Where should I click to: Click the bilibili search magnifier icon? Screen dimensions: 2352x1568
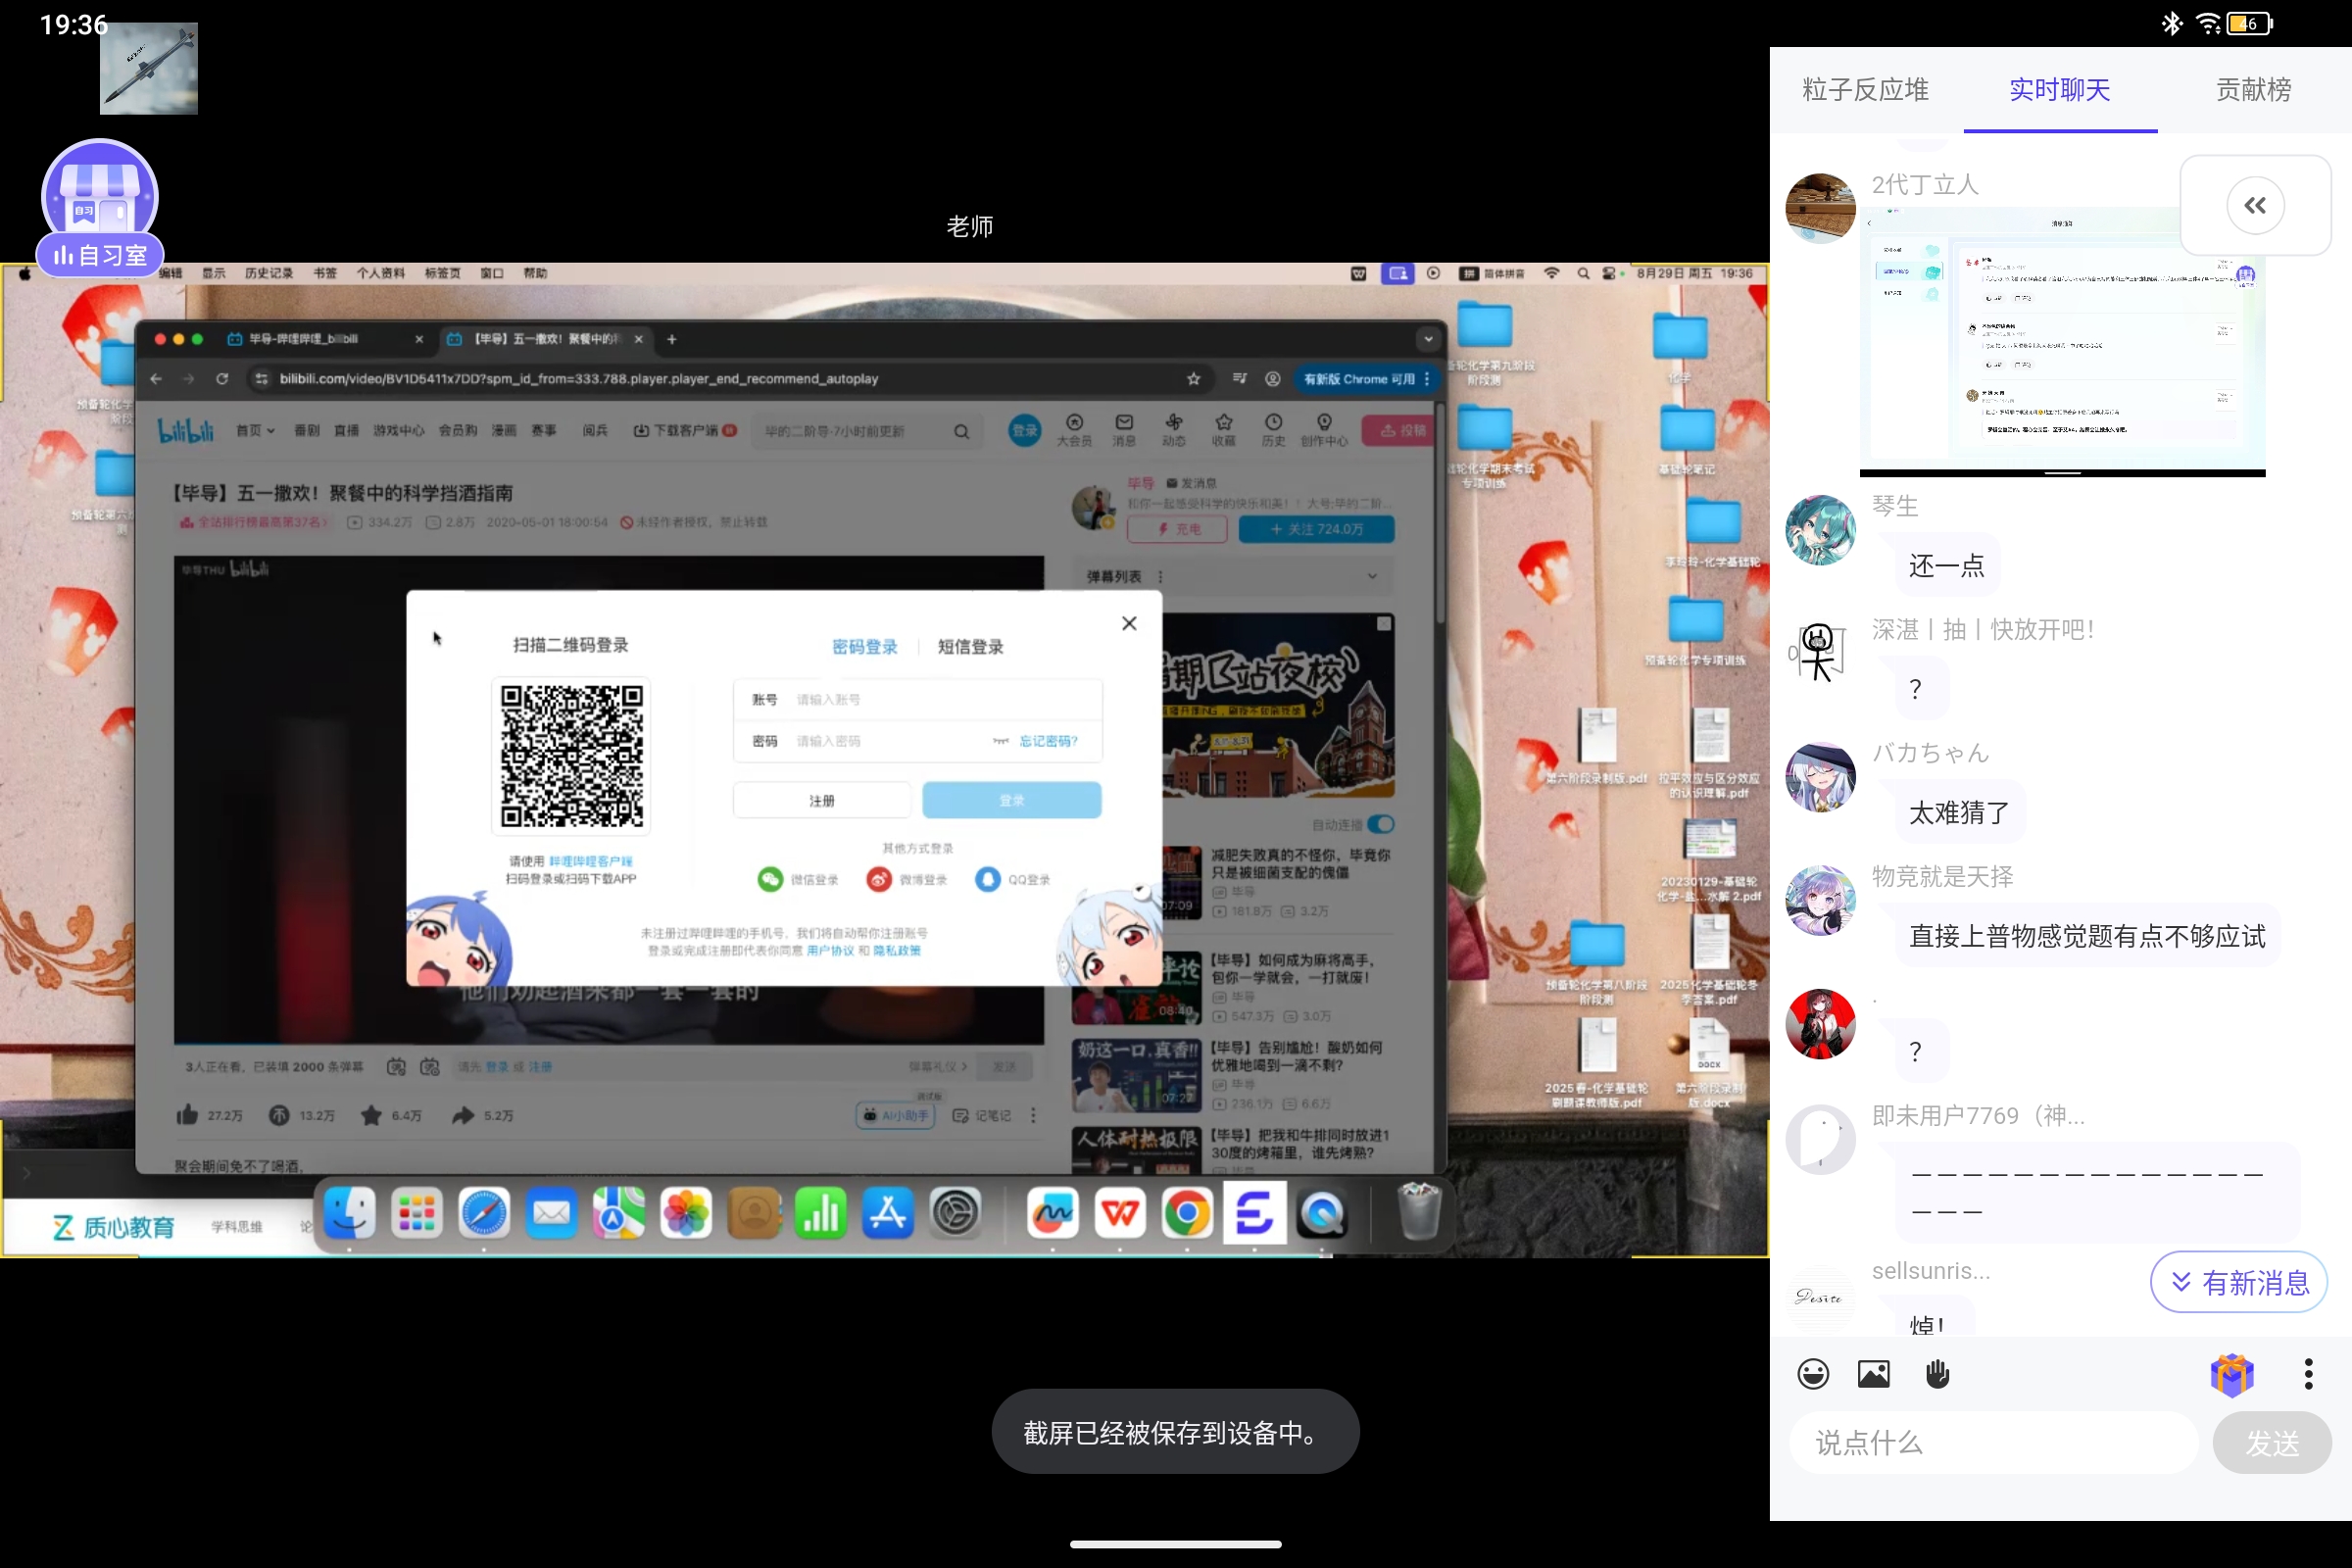point(961,431)
